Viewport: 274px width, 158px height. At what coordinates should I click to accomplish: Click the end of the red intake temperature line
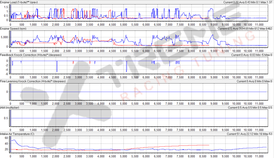[209, 145]
